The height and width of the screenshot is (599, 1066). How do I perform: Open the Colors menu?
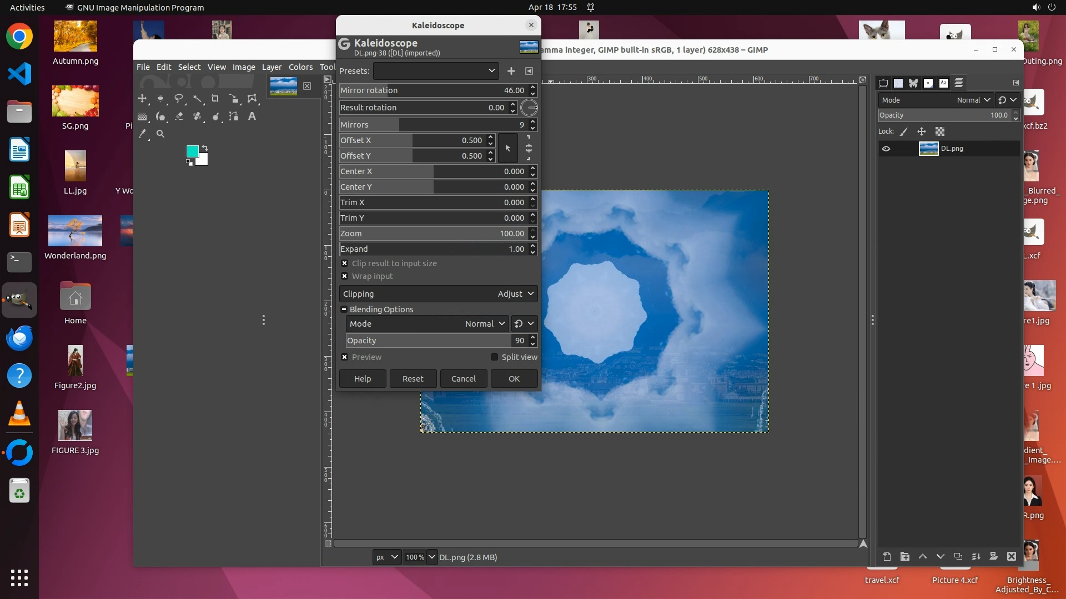coord(300,67)
